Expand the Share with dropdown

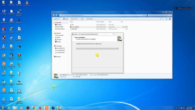tap(74, 19)
